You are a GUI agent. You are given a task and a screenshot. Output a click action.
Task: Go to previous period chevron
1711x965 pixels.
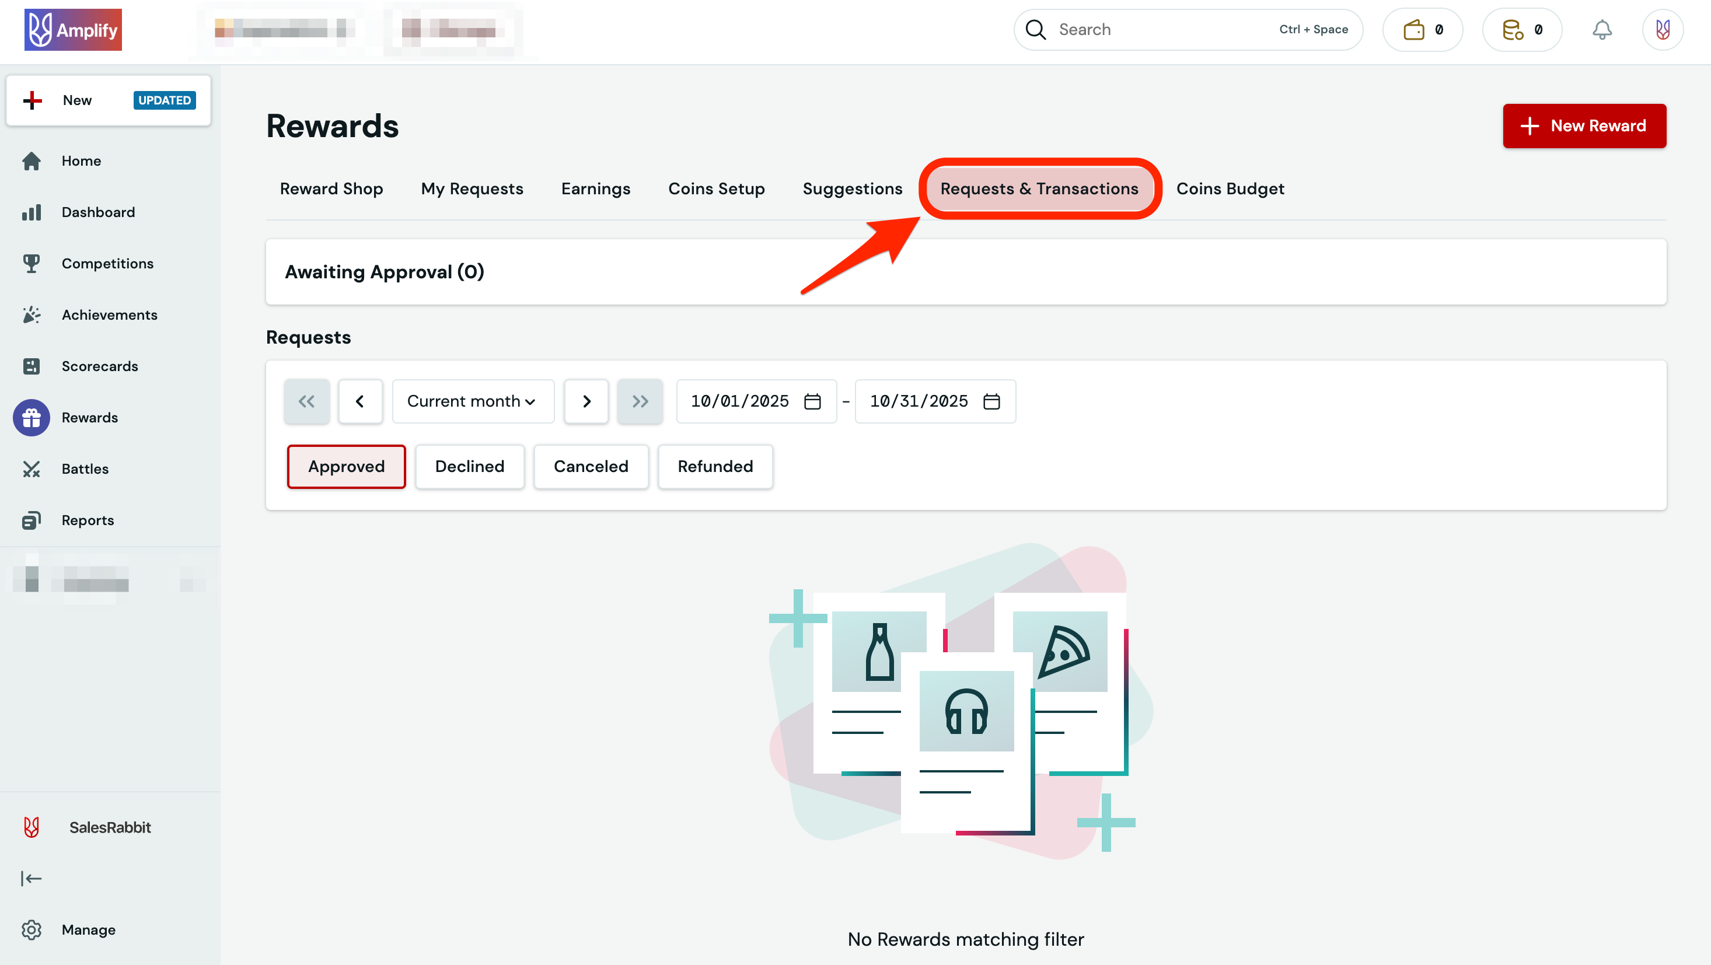[360, 401]
